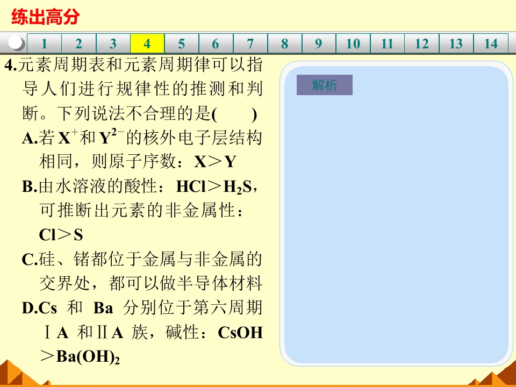Image resolution: width=516 pixels, height=387 pixels.
Task: Click the line 原子序数：X>Y
Action: 138,161
